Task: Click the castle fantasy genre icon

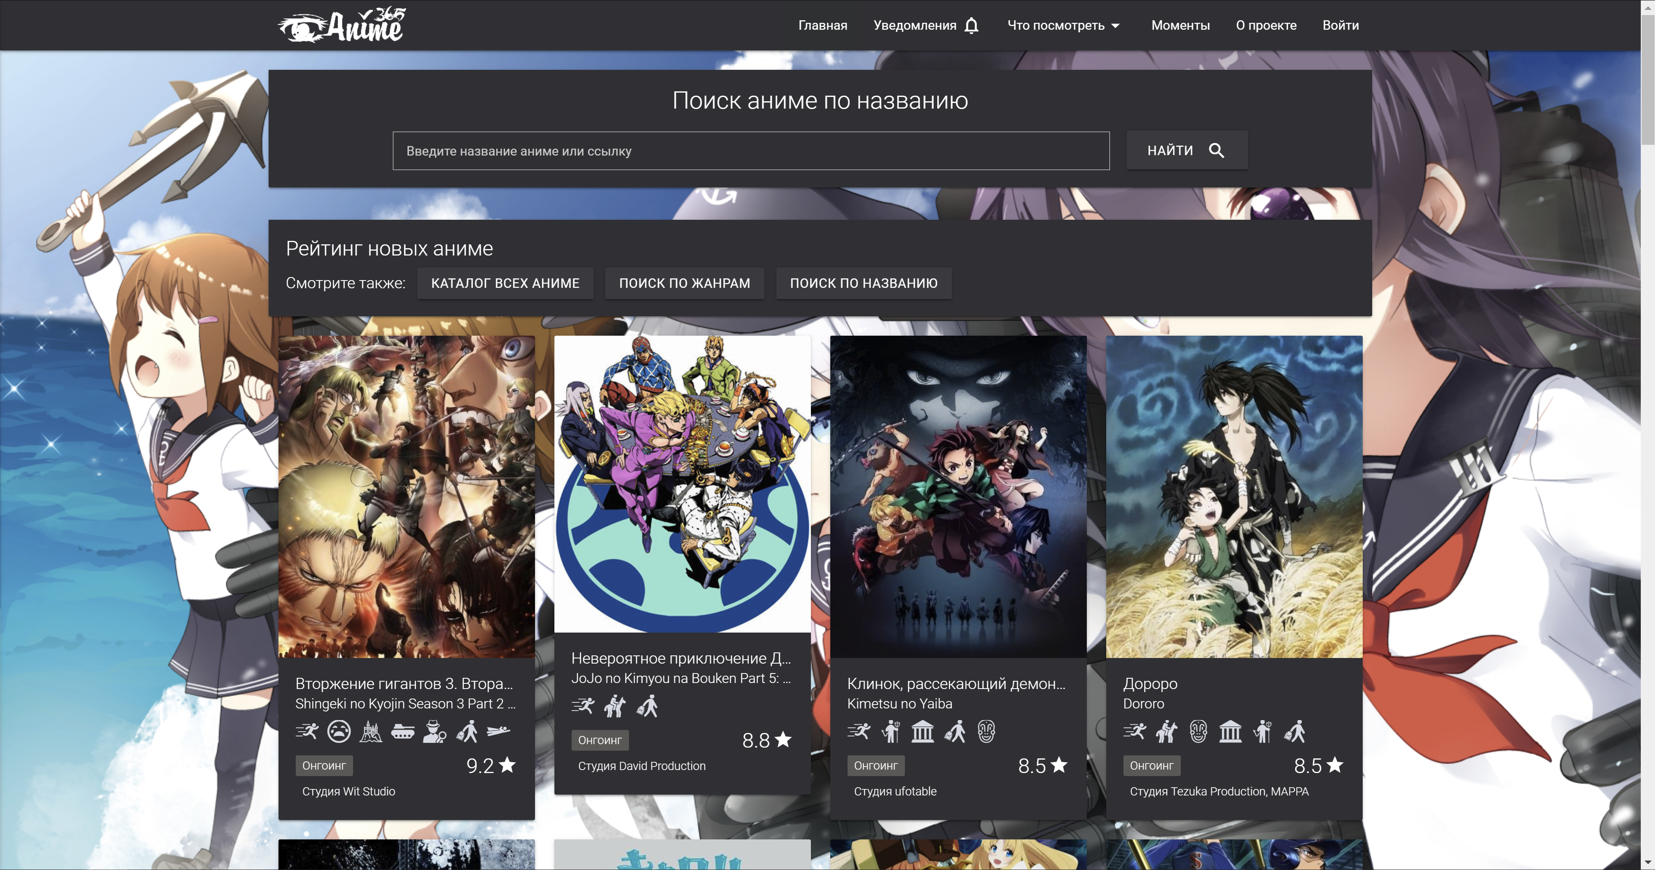Action: tap(371, 731)
